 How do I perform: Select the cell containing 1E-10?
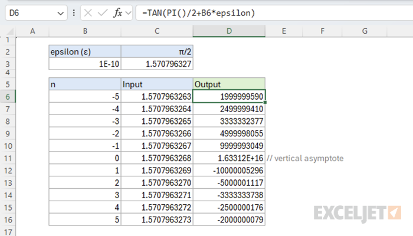(85, 64)
